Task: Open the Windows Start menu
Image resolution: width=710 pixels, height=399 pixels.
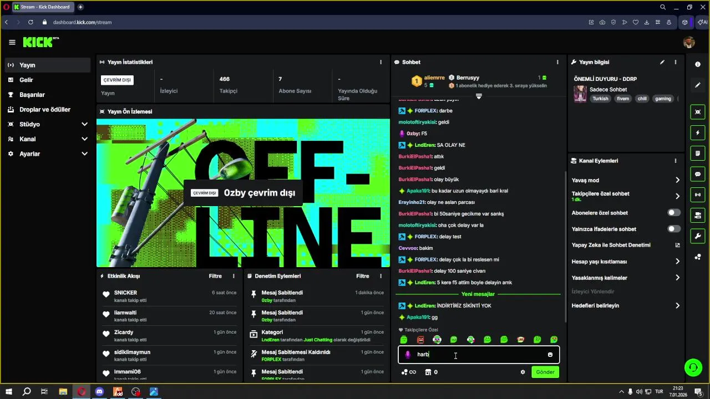Action: point(9,392)
